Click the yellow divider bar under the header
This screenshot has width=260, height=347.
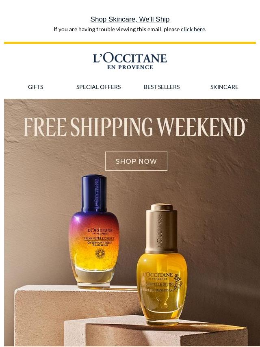click(130, 43)
